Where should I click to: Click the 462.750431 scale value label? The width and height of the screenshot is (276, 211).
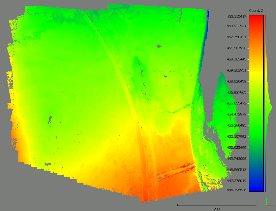[x=235, y=37]
